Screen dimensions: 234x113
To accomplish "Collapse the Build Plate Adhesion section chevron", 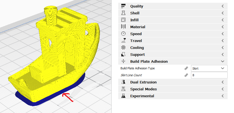I will click(223, 61).
